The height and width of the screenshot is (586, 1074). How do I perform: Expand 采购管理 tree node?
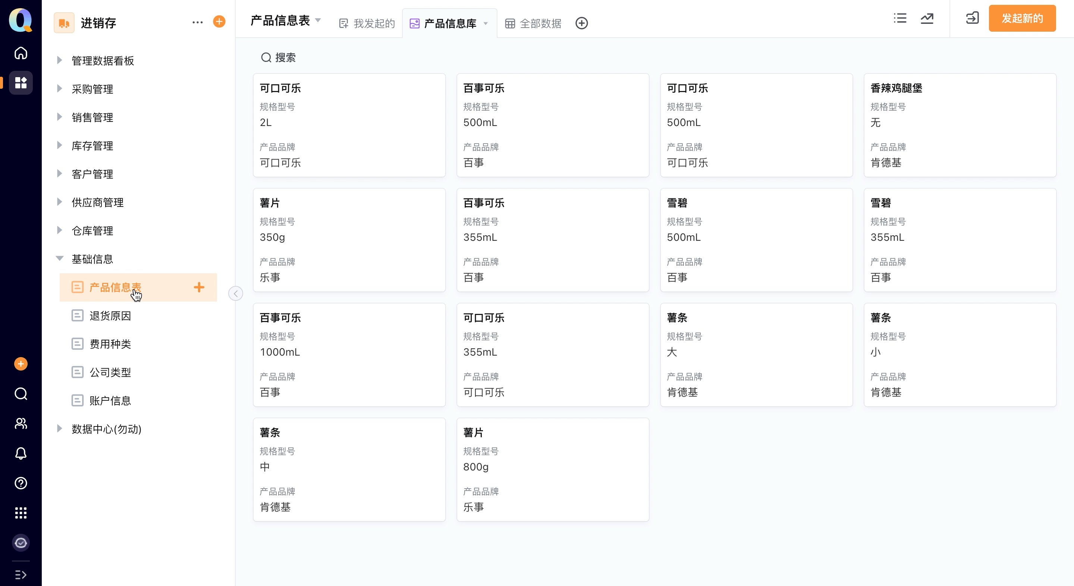(x=59, y=89)
